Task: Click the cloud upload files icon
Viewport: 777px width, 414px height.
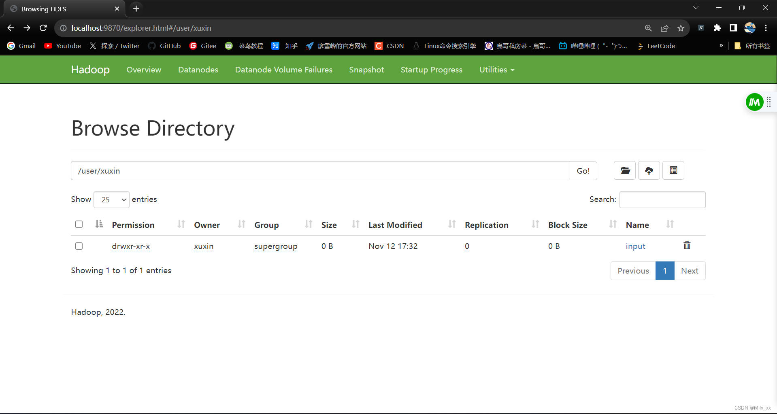Action: click(649, 170)
